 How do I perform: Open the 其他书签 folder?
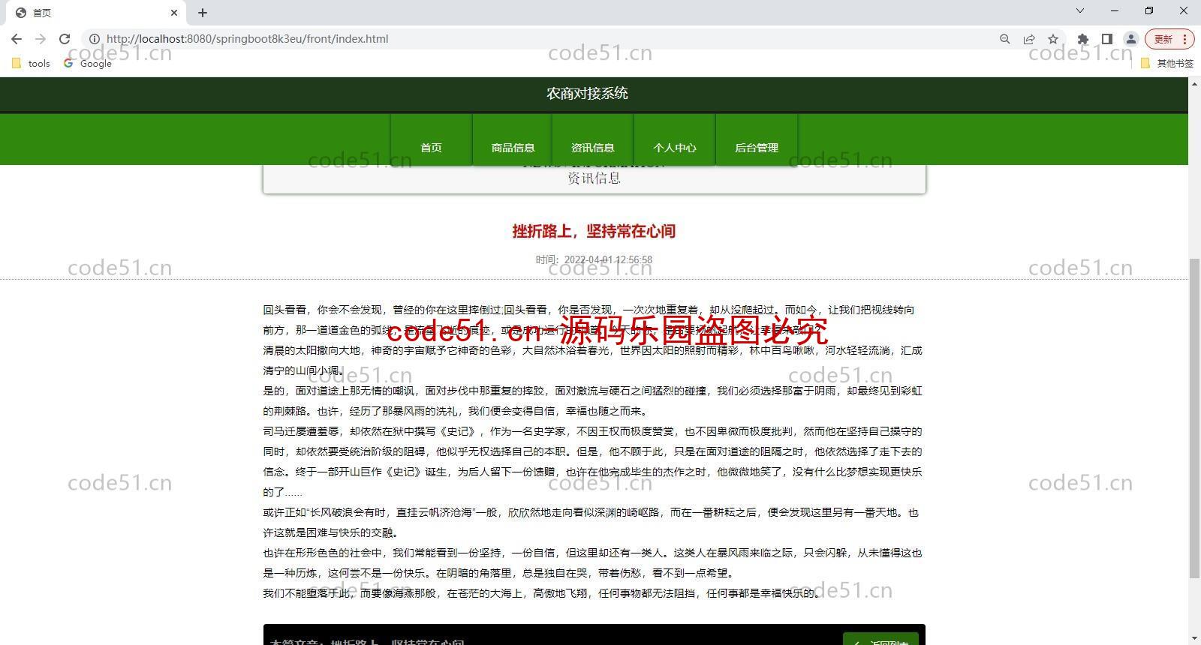tap(1167, 64)
